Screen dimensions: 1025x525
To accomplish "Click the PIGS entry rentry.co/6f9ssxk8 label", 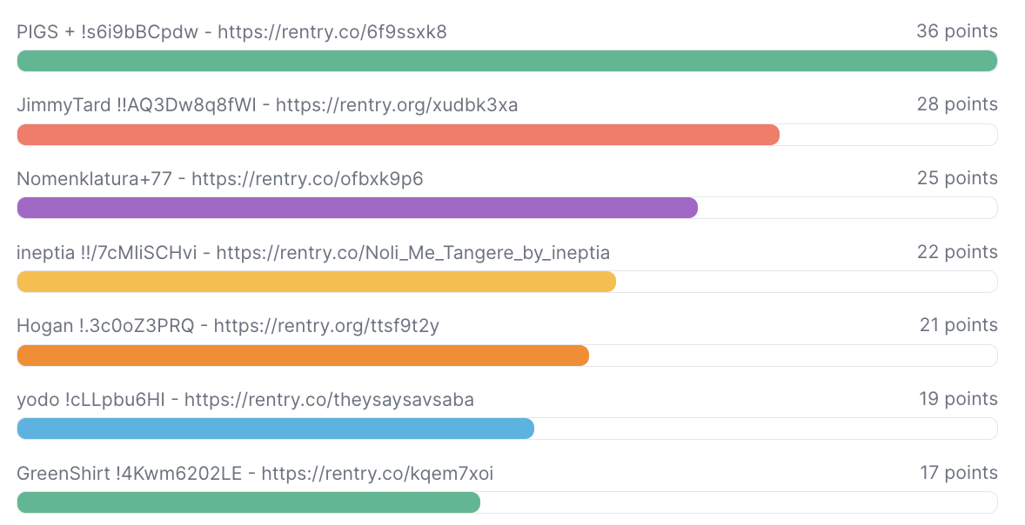I will coord(231,32).
